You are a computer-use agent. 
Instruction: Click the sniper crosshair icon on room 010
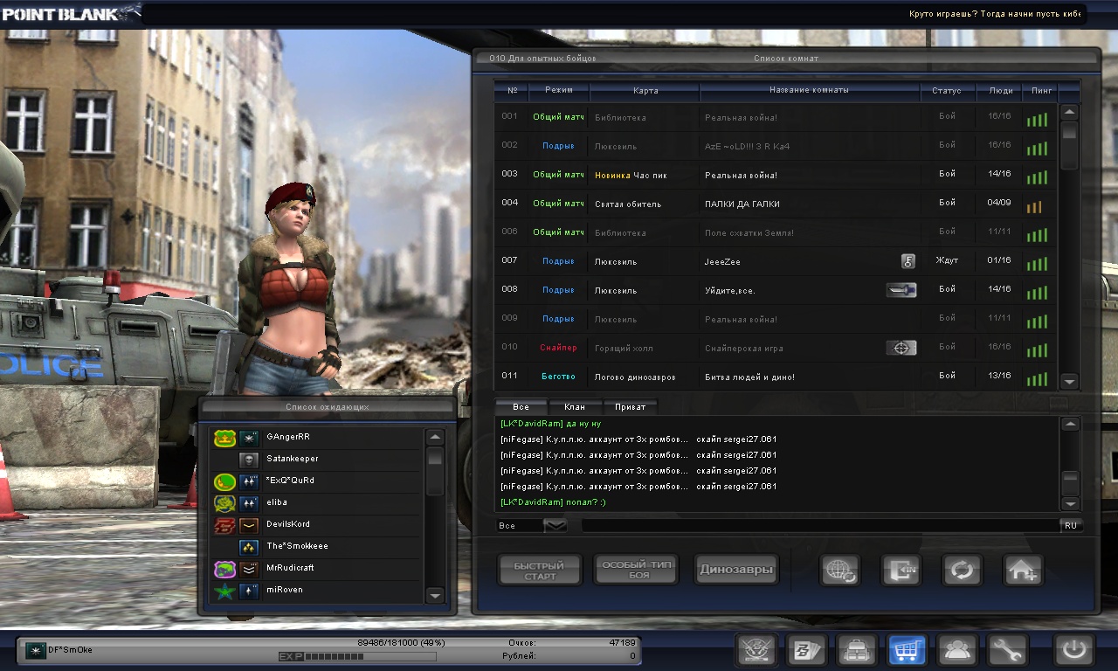tap(901, 348)
